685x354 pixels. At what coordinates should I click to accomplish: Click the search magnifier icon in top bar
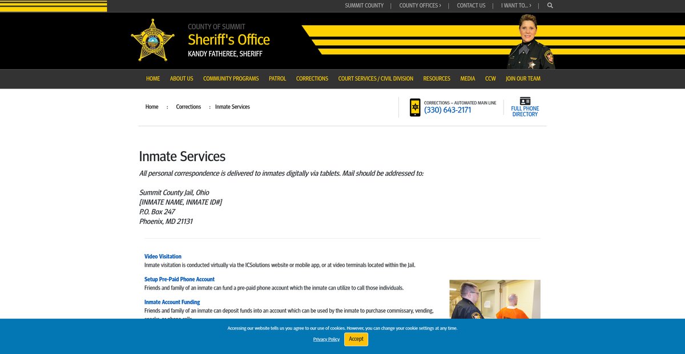[550, 6]
